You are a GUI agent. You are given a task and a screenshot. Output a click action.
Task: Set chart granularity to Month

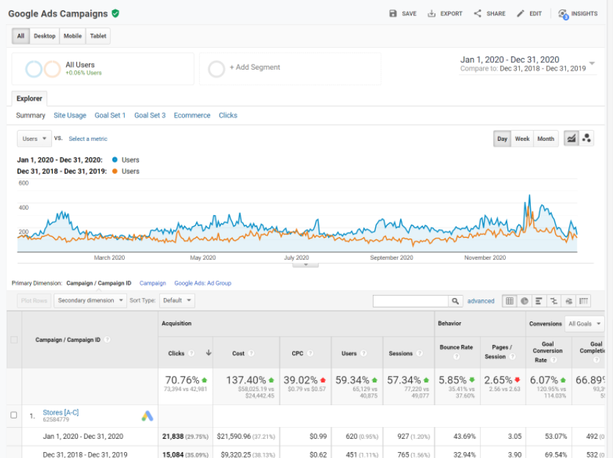click(x=545, y=139)
